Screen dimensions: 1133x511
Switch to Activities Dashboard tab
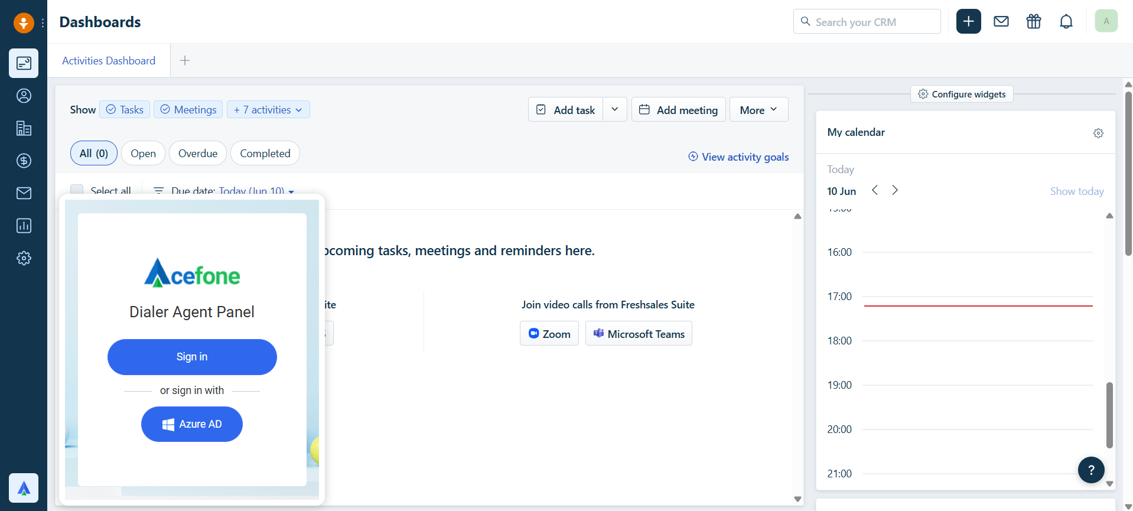pos(109,60)
